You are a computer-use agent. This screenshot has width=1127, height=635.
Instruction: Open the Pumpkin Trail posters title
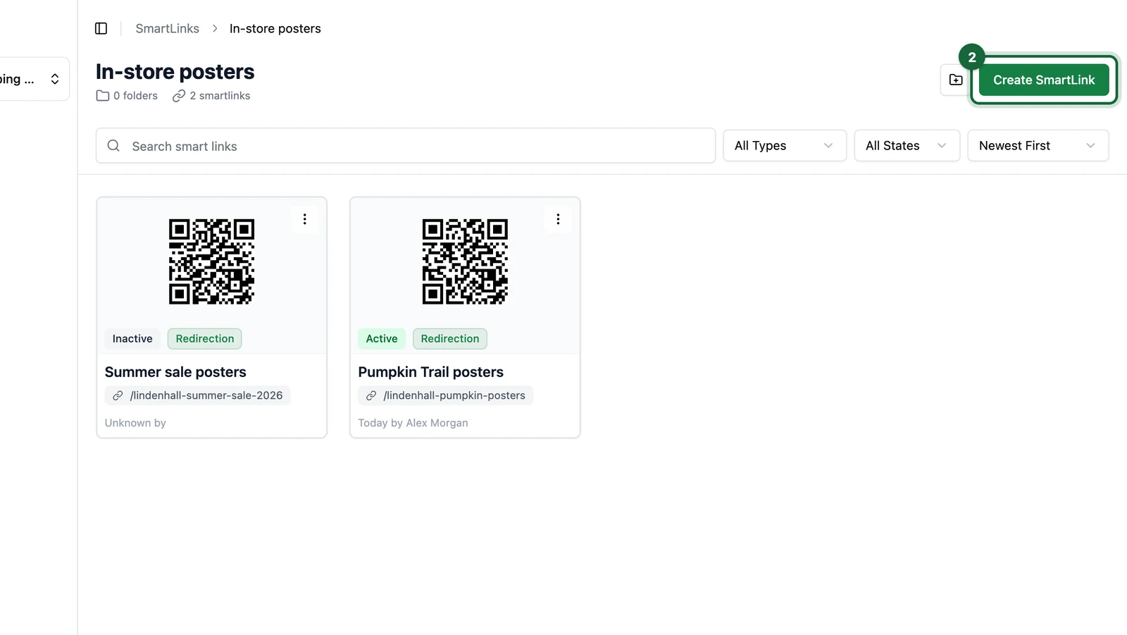click(x=431, y=372)
